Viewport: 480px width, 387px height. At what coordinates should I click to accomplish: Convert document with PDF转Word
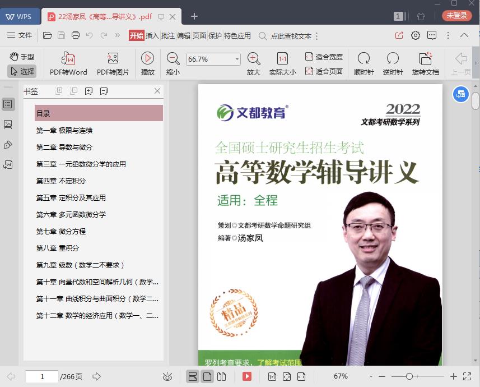tap(68, 64)
